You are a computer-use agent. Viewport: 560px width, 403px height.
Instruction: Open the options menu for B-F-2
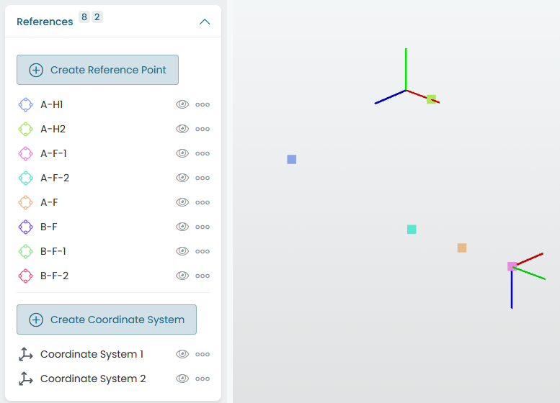[x=203, y=276]
